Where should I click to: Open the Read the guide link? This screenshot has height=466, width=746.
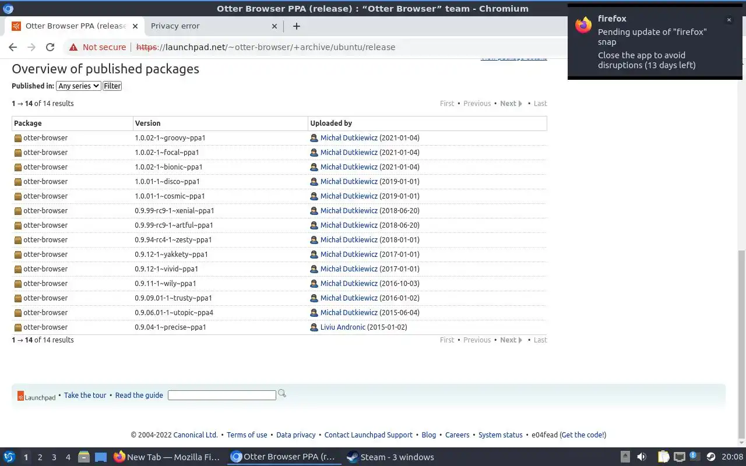[x=139, y=395]
